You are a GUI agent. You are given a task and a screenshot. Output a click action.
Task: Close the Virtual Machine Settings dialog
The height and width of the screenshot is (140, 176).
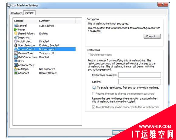click(163, 4)
